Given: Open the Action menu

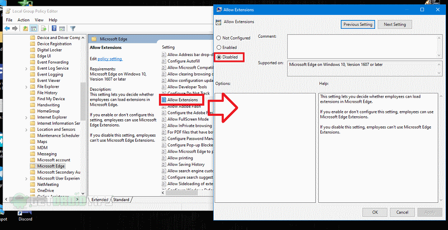Looking at the screenshot, I should (x=23, y=20).
